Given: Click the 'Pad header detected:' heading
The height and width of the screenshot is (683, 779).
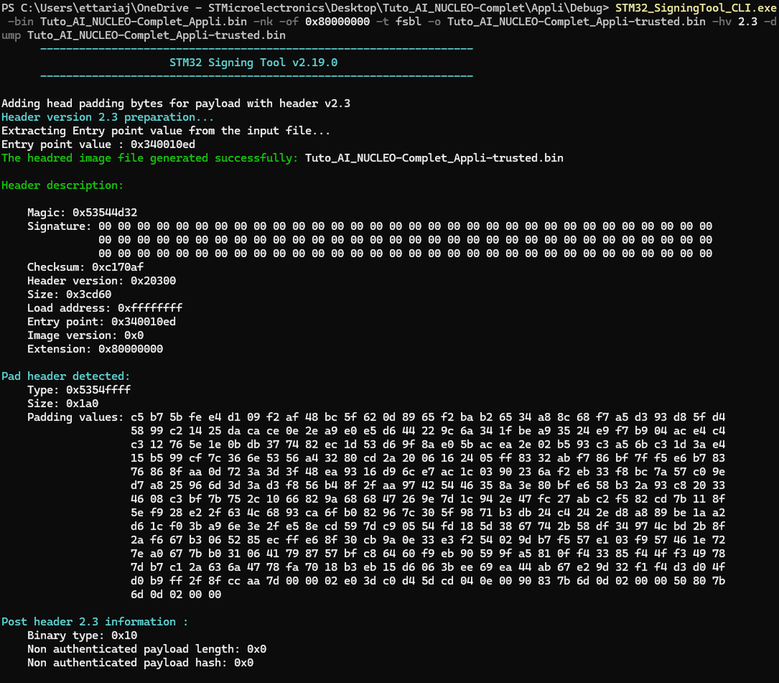Looking at the screenshot, I should tap(66, 377).
